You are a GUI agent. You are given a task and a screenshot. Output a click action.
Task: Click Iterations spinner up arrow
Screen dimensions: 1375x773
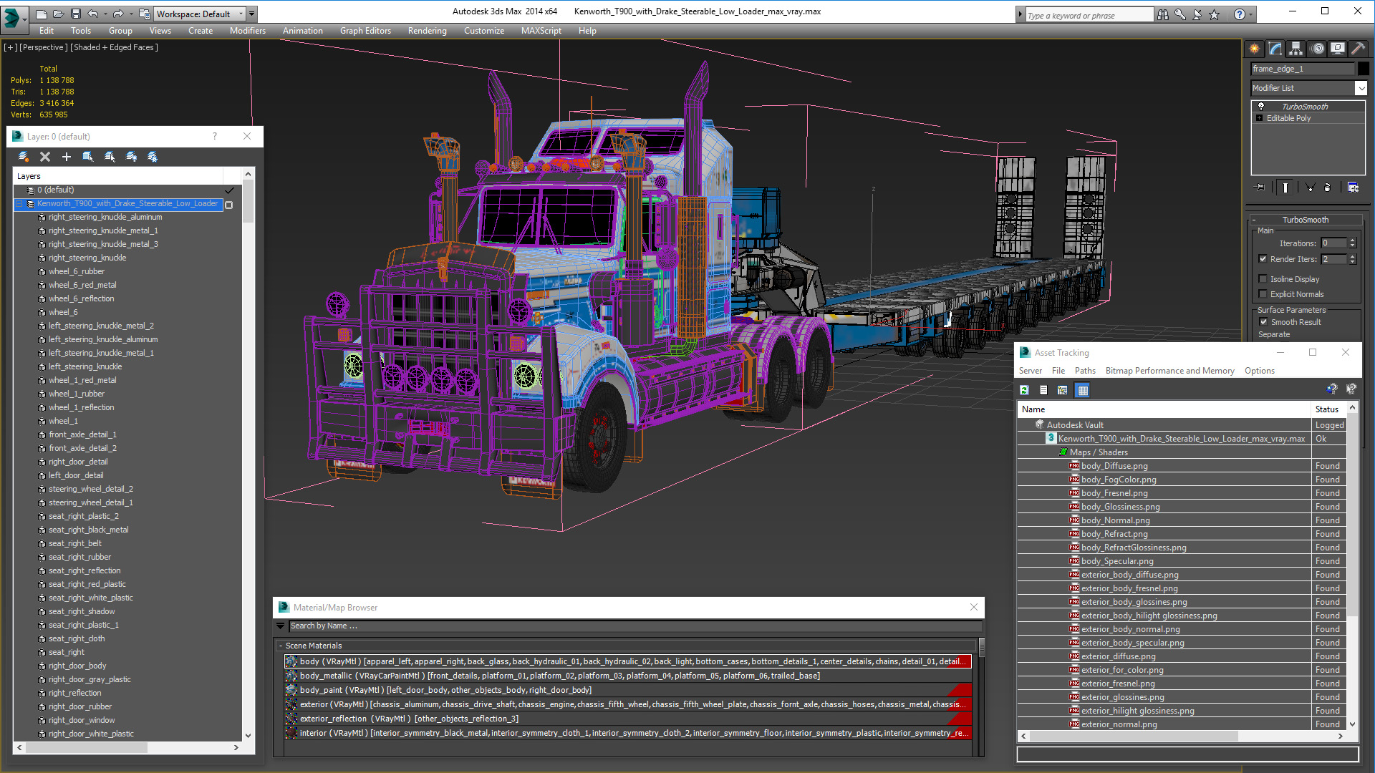pos(1352,240)
